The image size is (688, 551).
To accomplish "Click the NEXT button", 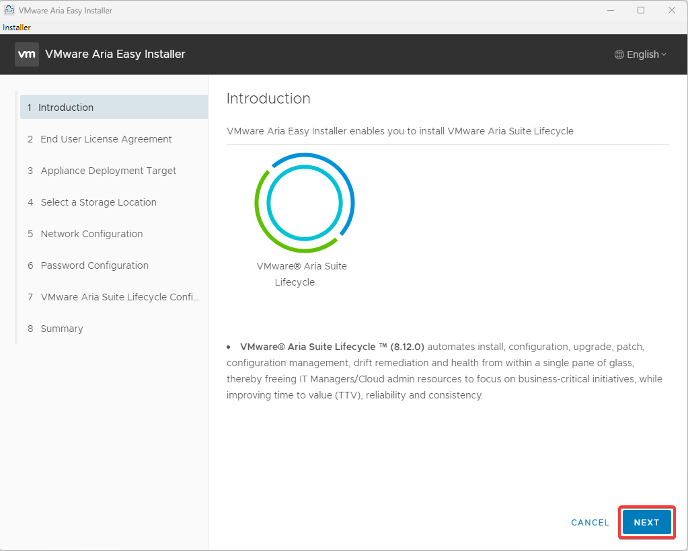I will [647, 522].
